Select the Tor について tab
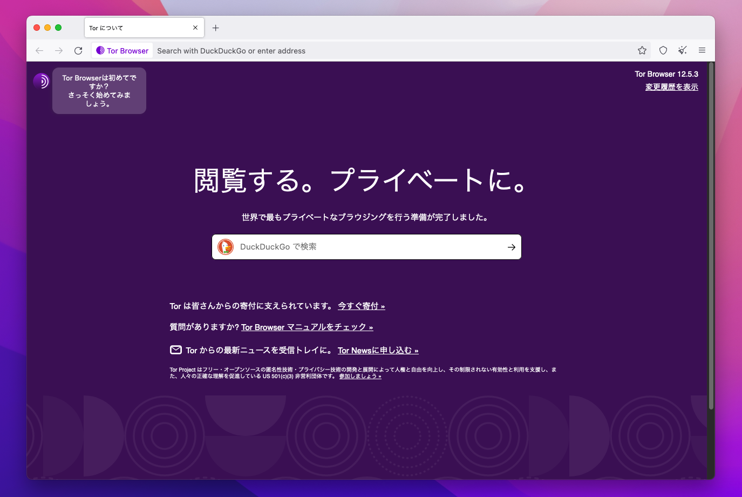742x497 pixels. (135, 27)
